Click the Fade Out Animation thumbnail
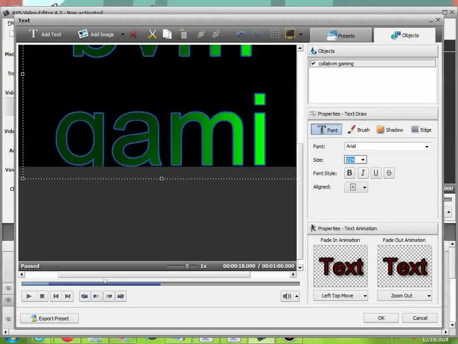This screenshot has width=458, height=344. tap(404, 266)
